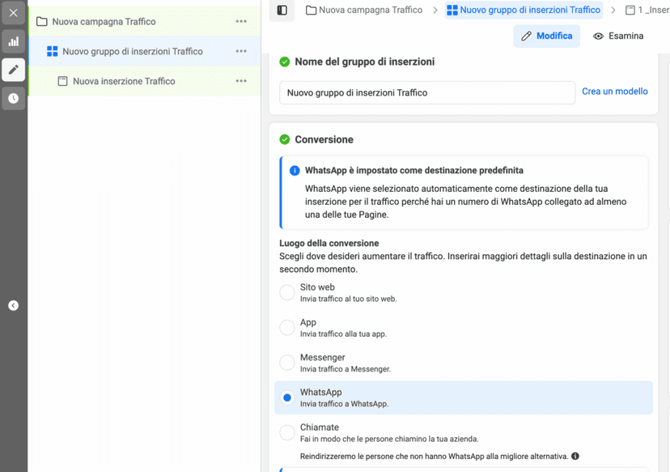Click the Nome del gruppo di inserzioni heading
Viewport: 670px width, 472px height.
[x=364, y=62]
